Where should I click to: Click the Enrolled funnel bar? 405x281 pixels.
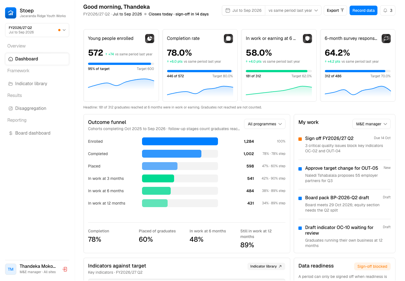(180, 141)
